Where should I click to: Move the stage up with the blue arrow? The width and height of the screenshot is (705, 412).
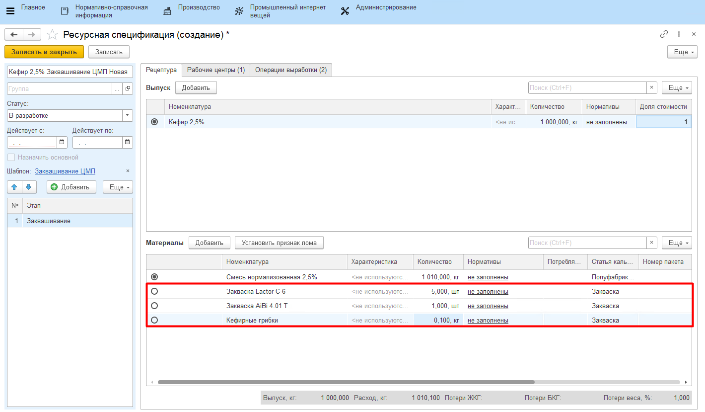[x=14, y=187]
